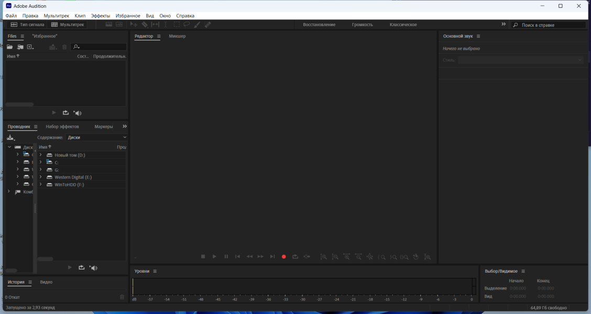Image resolution: width=591 pixels, height=314 pixels.
Task: Switch to Мультитрек view
Action: coord(68,25)
